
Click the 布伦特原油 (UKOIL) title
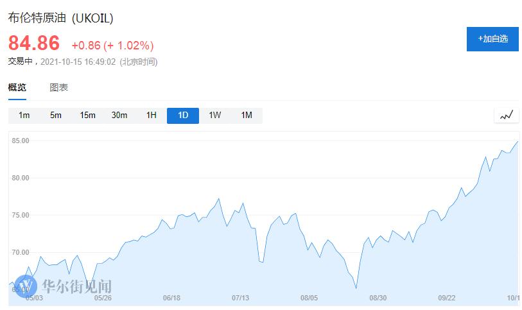[x=60, y=19]
